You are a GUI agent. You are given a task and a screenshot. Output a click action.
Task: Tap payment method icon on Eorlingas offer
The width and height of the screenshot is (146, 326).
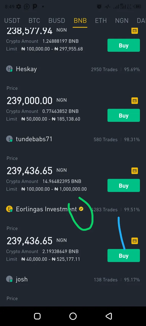(x=135, y=241)
